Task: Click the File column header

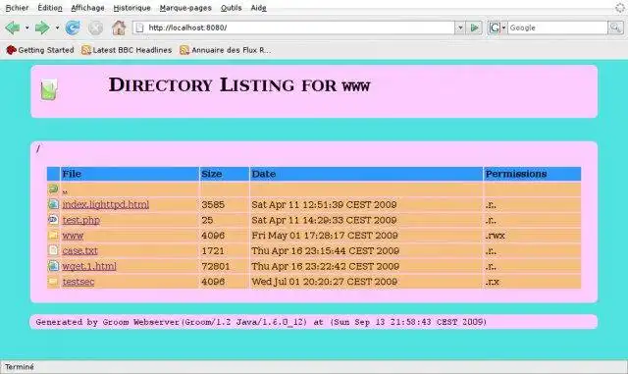Action: coord(130,174)
